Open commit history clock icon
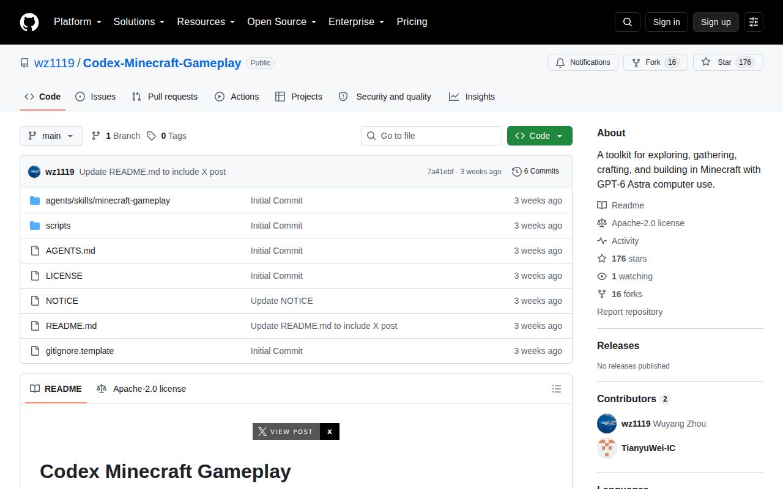The width and height of the screenshot is (783, 489). 516,172
